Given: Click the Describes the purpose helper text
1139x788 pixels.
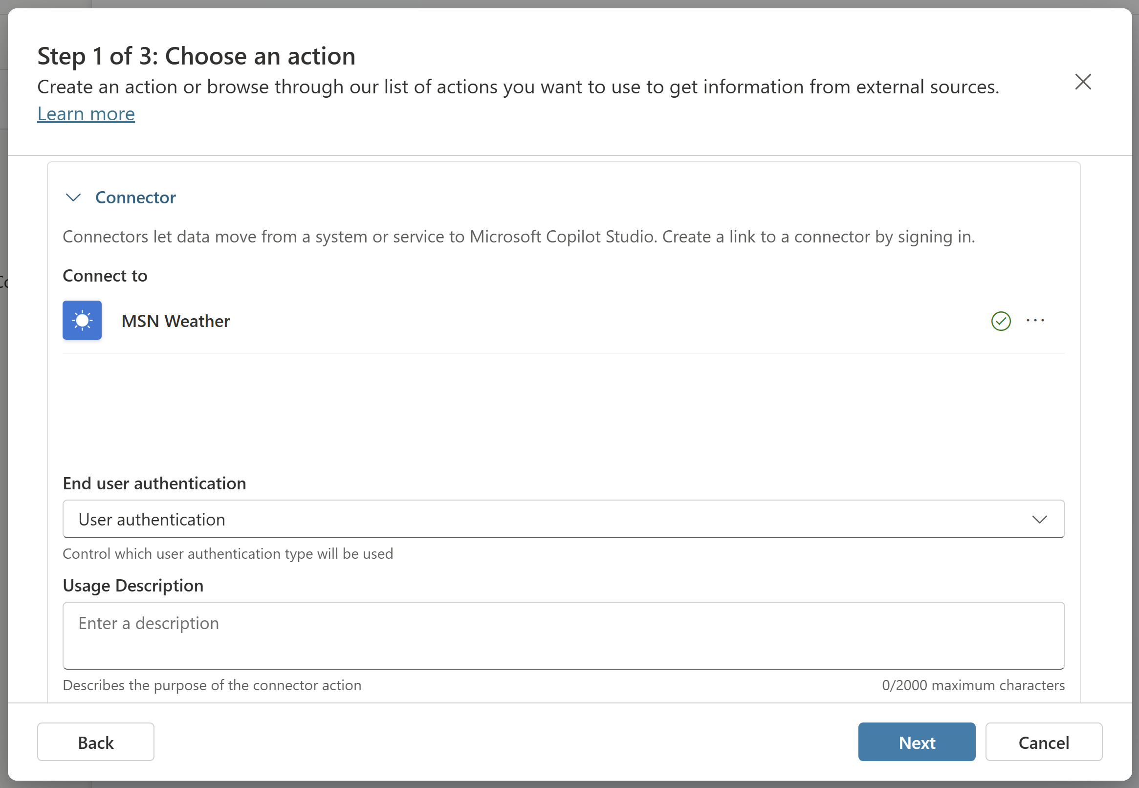Looking at the screenshot, I should [x=212, y=685].
